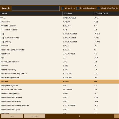Click the PREVIOUS page button

coord(34,116)
